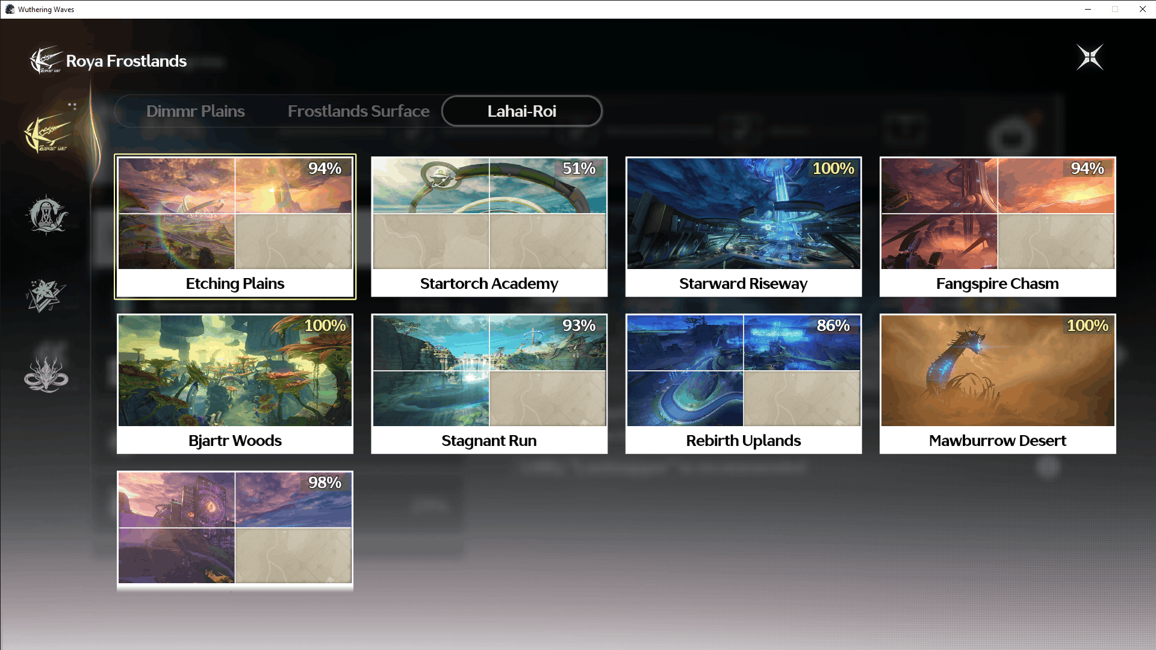Click the Mawburrow Desert name label
The height and width of the screenshot is (650, 1156).
click(998, 441)
